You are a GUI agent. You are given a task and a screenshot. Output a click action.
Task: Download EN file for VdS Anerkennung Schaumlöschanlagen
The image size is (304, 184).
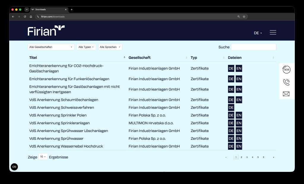pos(239,100)
